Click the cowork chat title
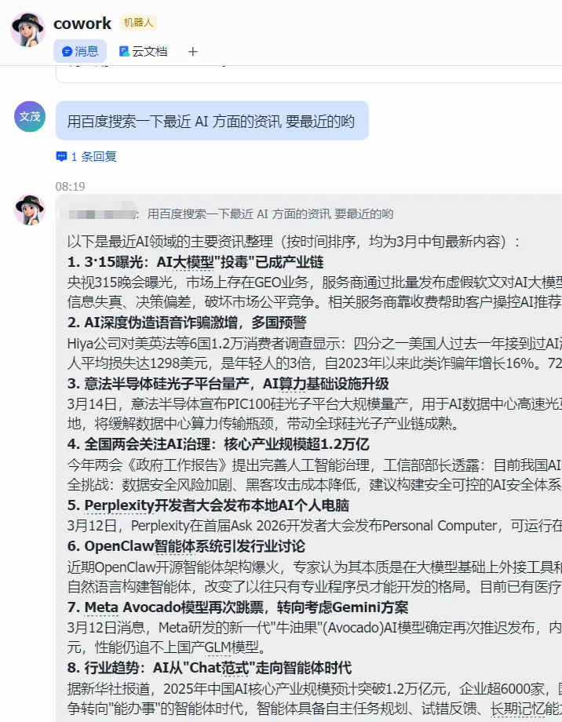 (x=82, y=23)
